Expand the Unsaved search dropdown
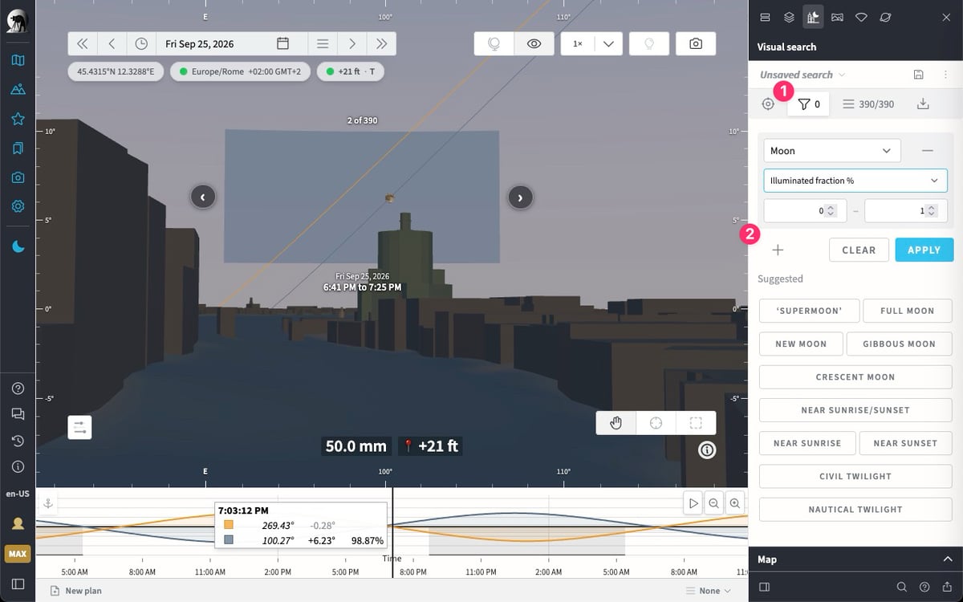Screen dimensions: 963x602 pos(802,75)
